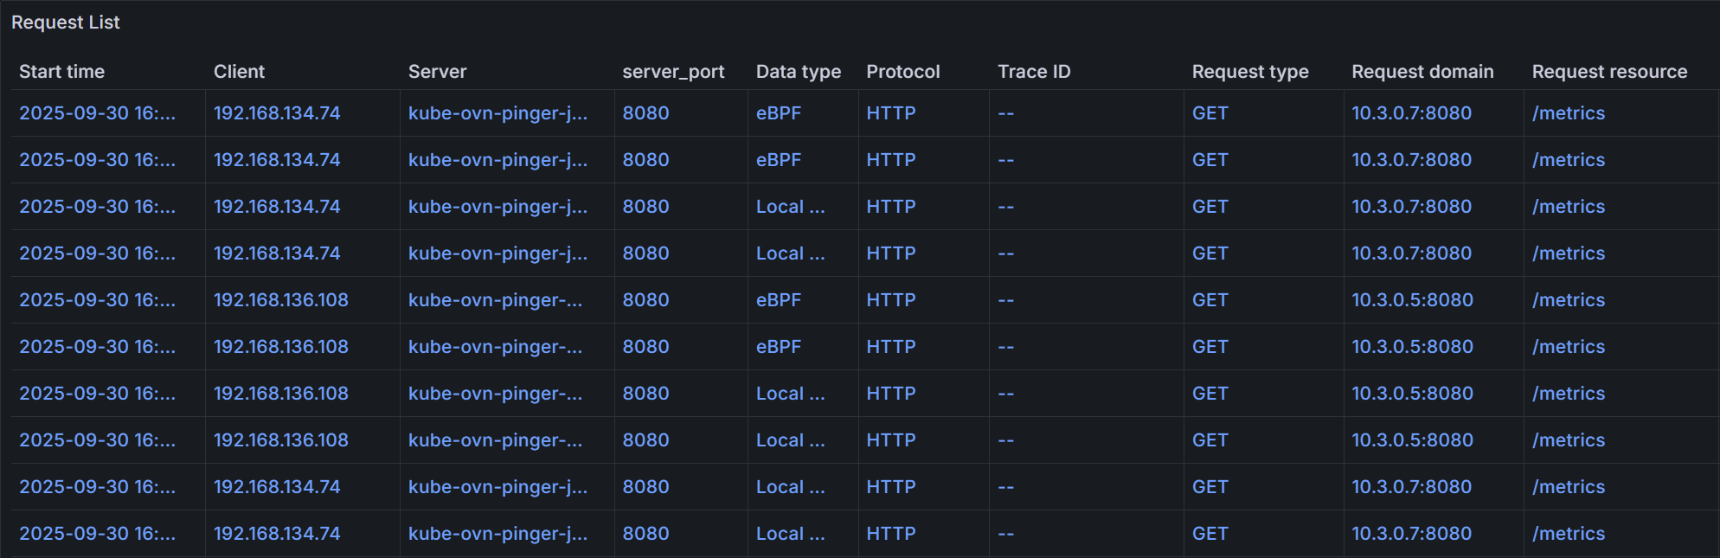This screenshot has height=558, width=1720.
Task: Click the Request List panel title
Action: 66,22
